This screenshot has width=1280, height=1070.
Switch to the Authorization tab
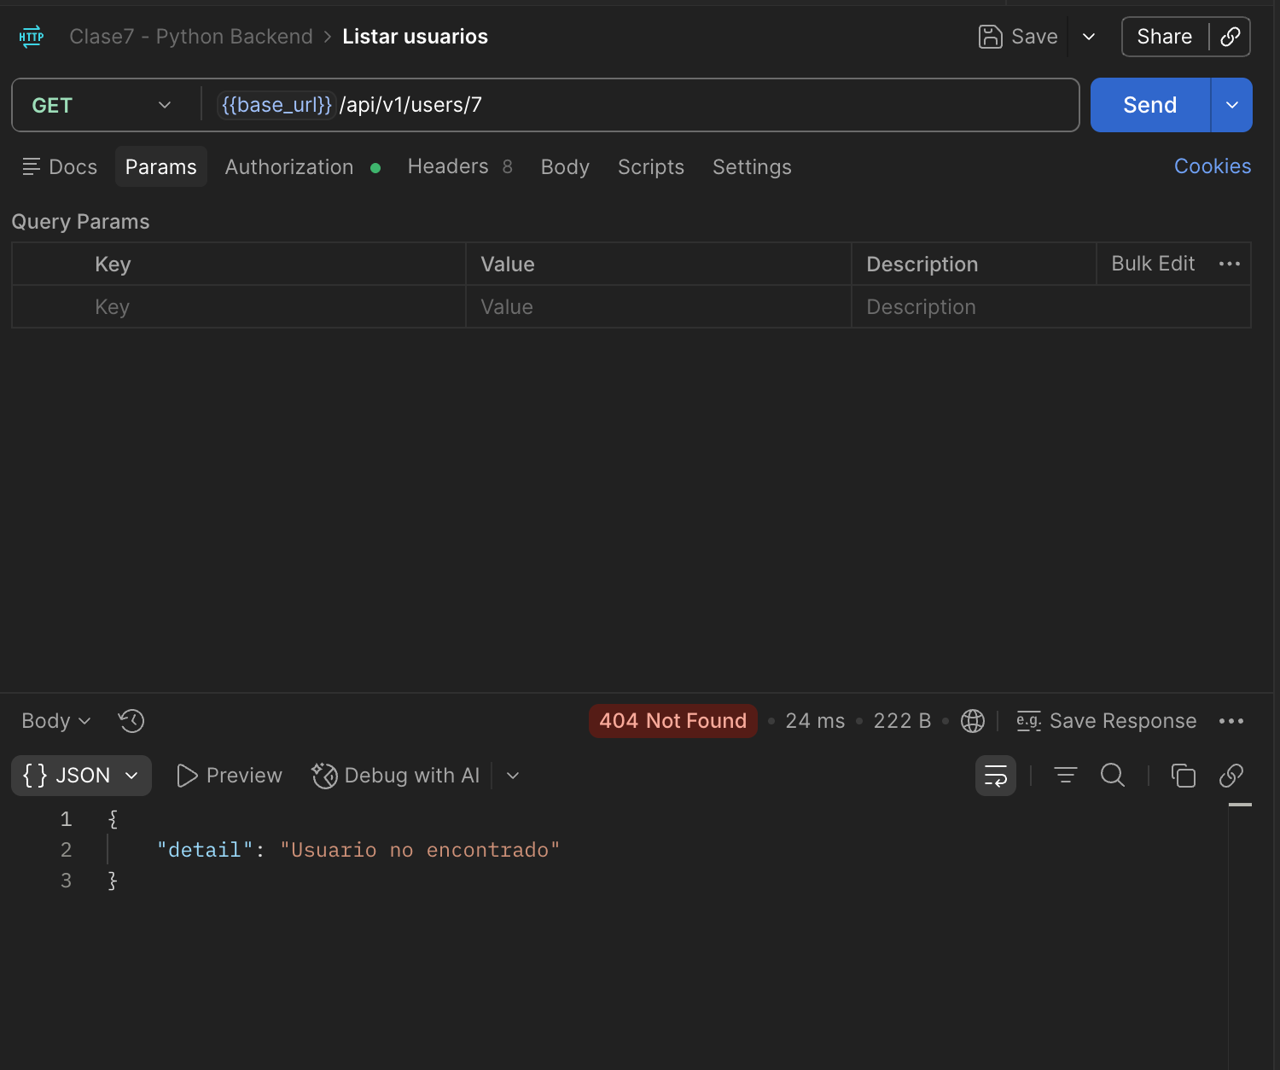[x=303, y=167]
